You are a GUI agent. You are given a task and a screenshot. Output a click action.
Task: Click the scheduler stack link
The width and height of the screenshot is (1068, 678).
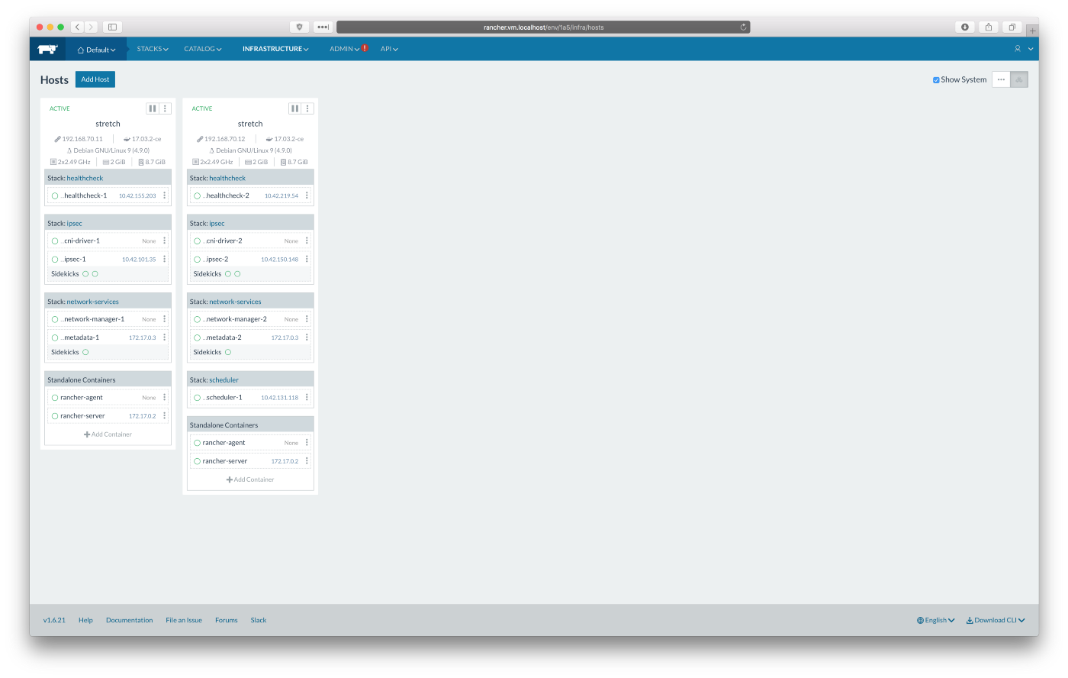click(x=224, y=379)
